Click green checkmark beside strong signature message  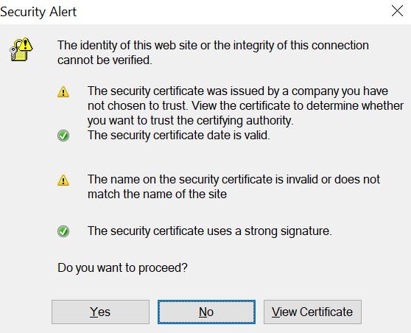[63, 231]
